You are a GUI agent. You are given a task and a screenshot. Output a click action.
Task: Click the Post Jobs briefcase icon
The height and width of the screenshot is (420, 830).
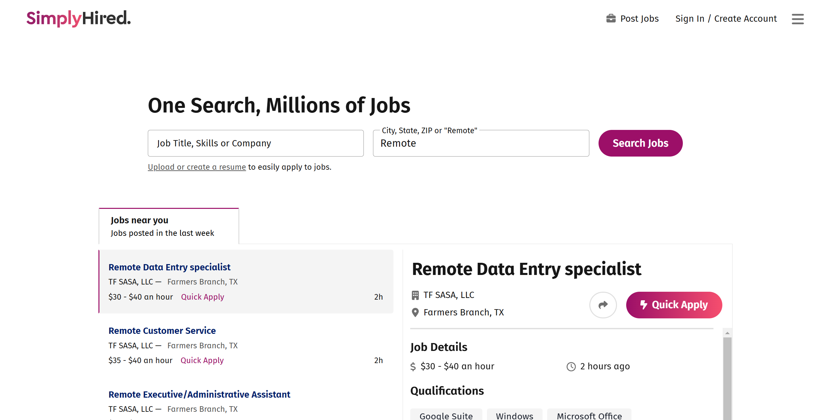tap(611, 18)
